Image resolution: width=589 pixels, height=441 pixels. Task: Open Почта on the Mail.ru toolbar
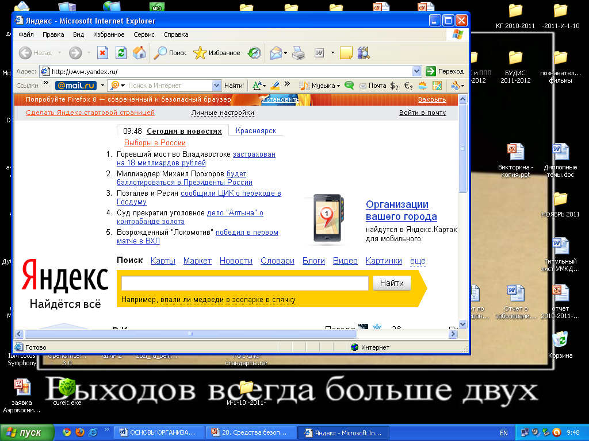coord(373,86)
